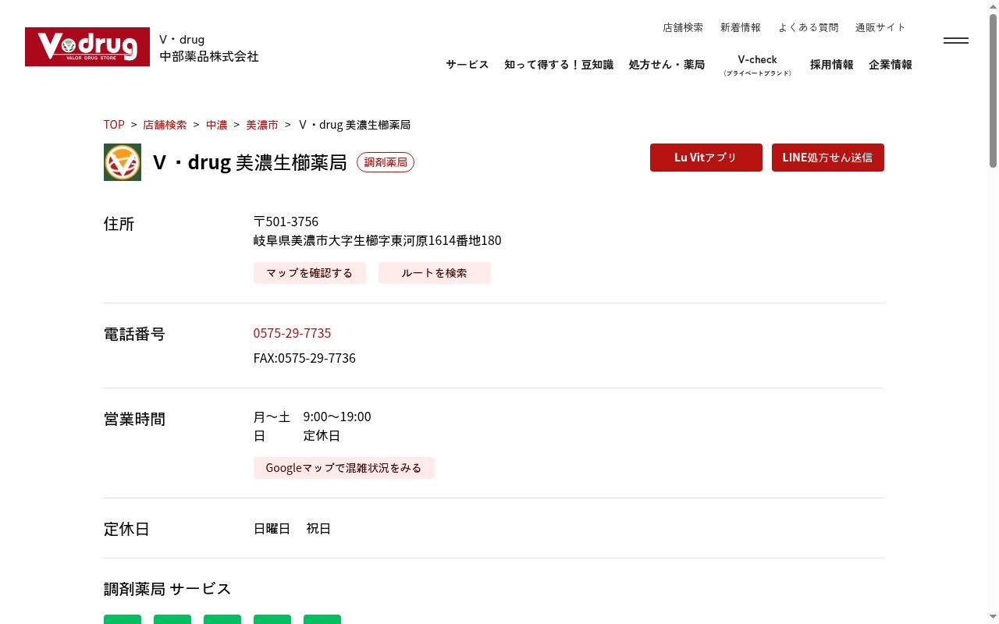
Task: Click the 調剤薬局 tag badge
Action: [x=386, y=162]
